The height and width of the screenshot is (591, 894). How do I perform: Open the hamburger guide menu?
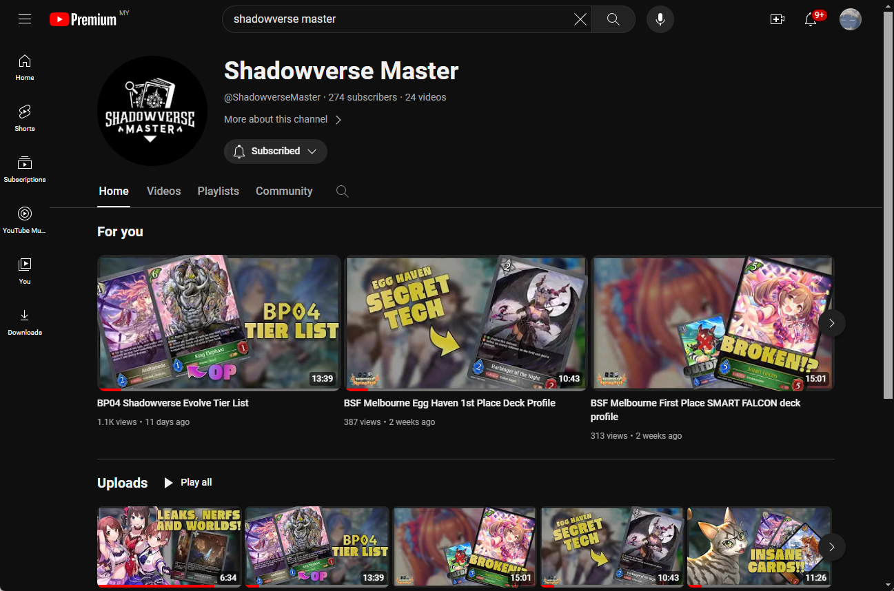[25, 19]
